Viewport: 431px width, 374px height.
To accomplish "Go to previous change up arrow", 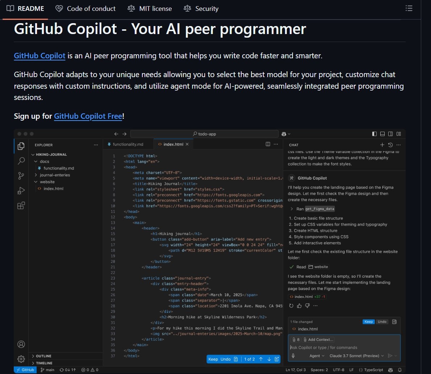I will [261, 359].
